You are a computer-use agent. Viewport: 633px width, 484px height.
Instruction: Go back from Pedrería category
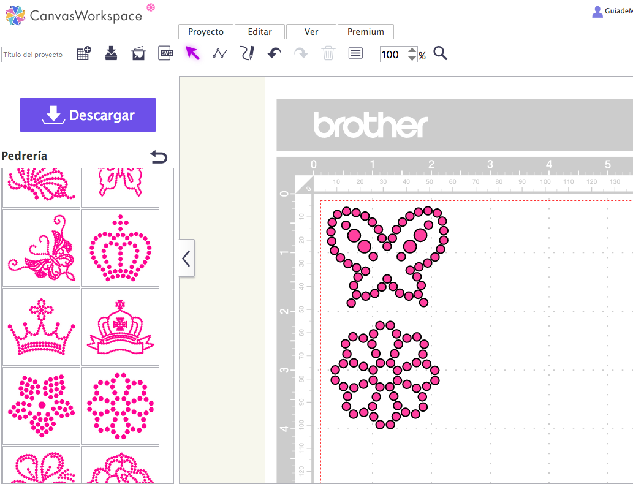coord(159,157)
